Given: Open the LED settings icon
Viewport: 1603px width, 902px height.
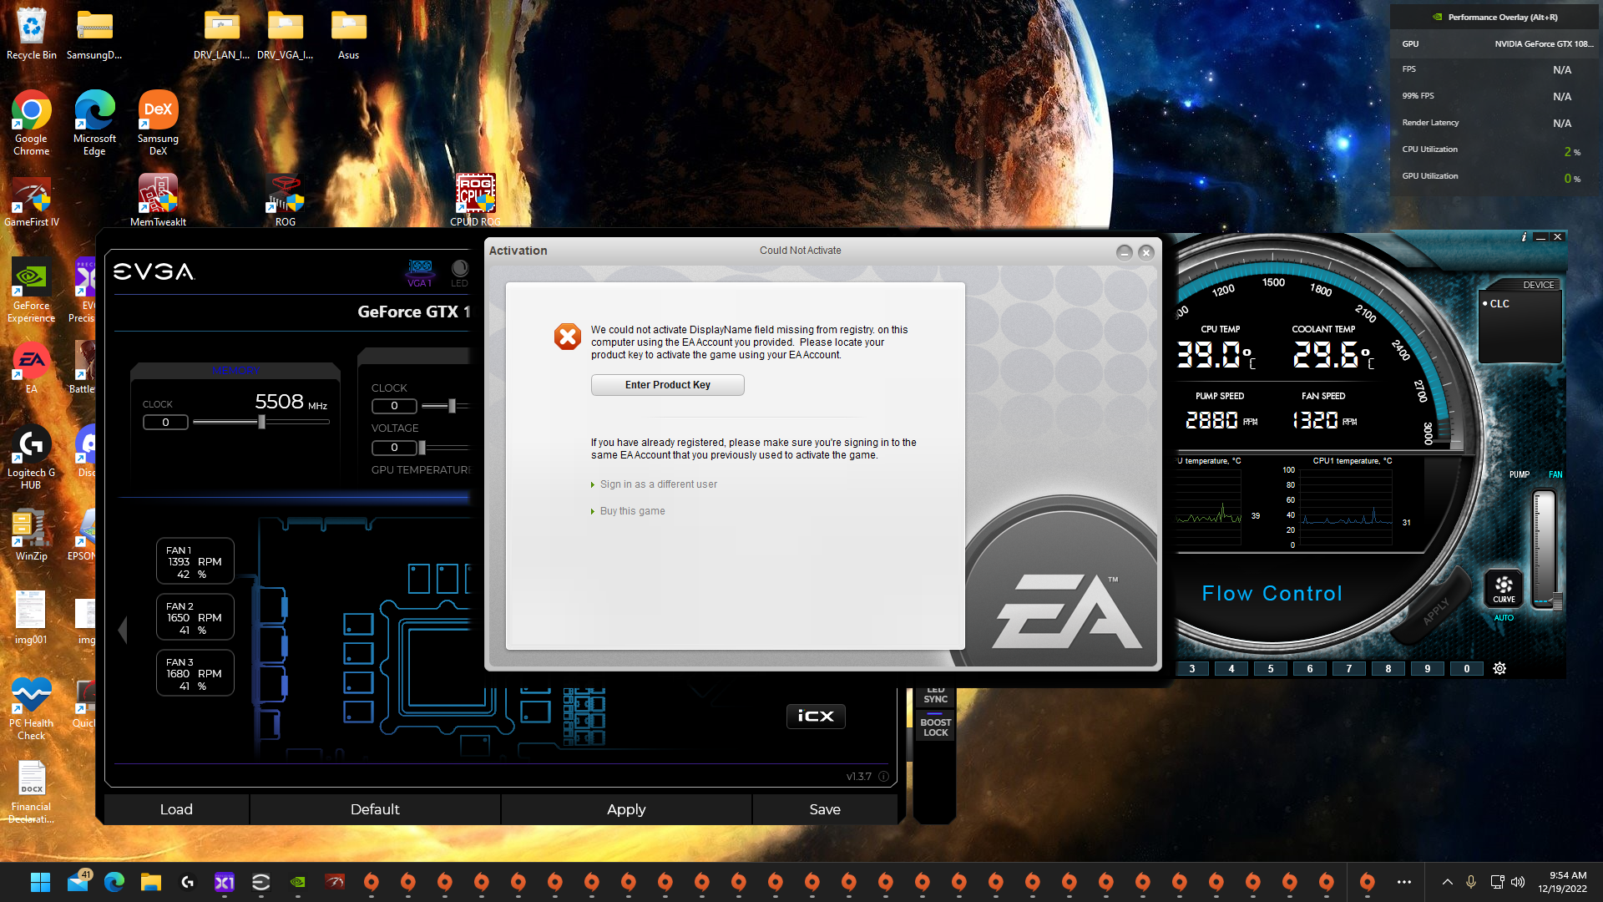Looking at the screenshot, I should [x=459, y=270].
